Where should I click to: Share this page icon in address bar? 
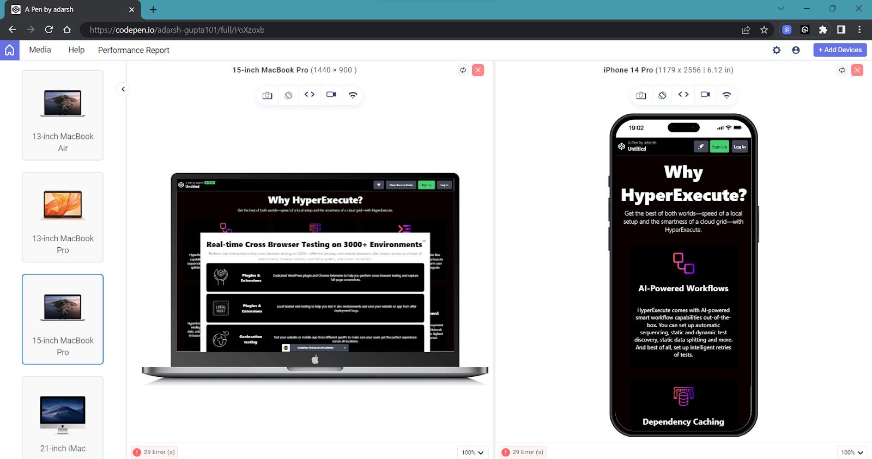[x=746, y=30]
